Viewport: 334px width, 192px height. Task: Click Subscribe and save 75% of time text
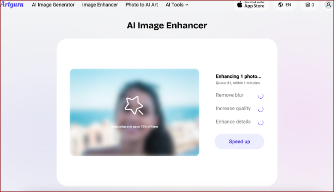[x=135, y=127]
